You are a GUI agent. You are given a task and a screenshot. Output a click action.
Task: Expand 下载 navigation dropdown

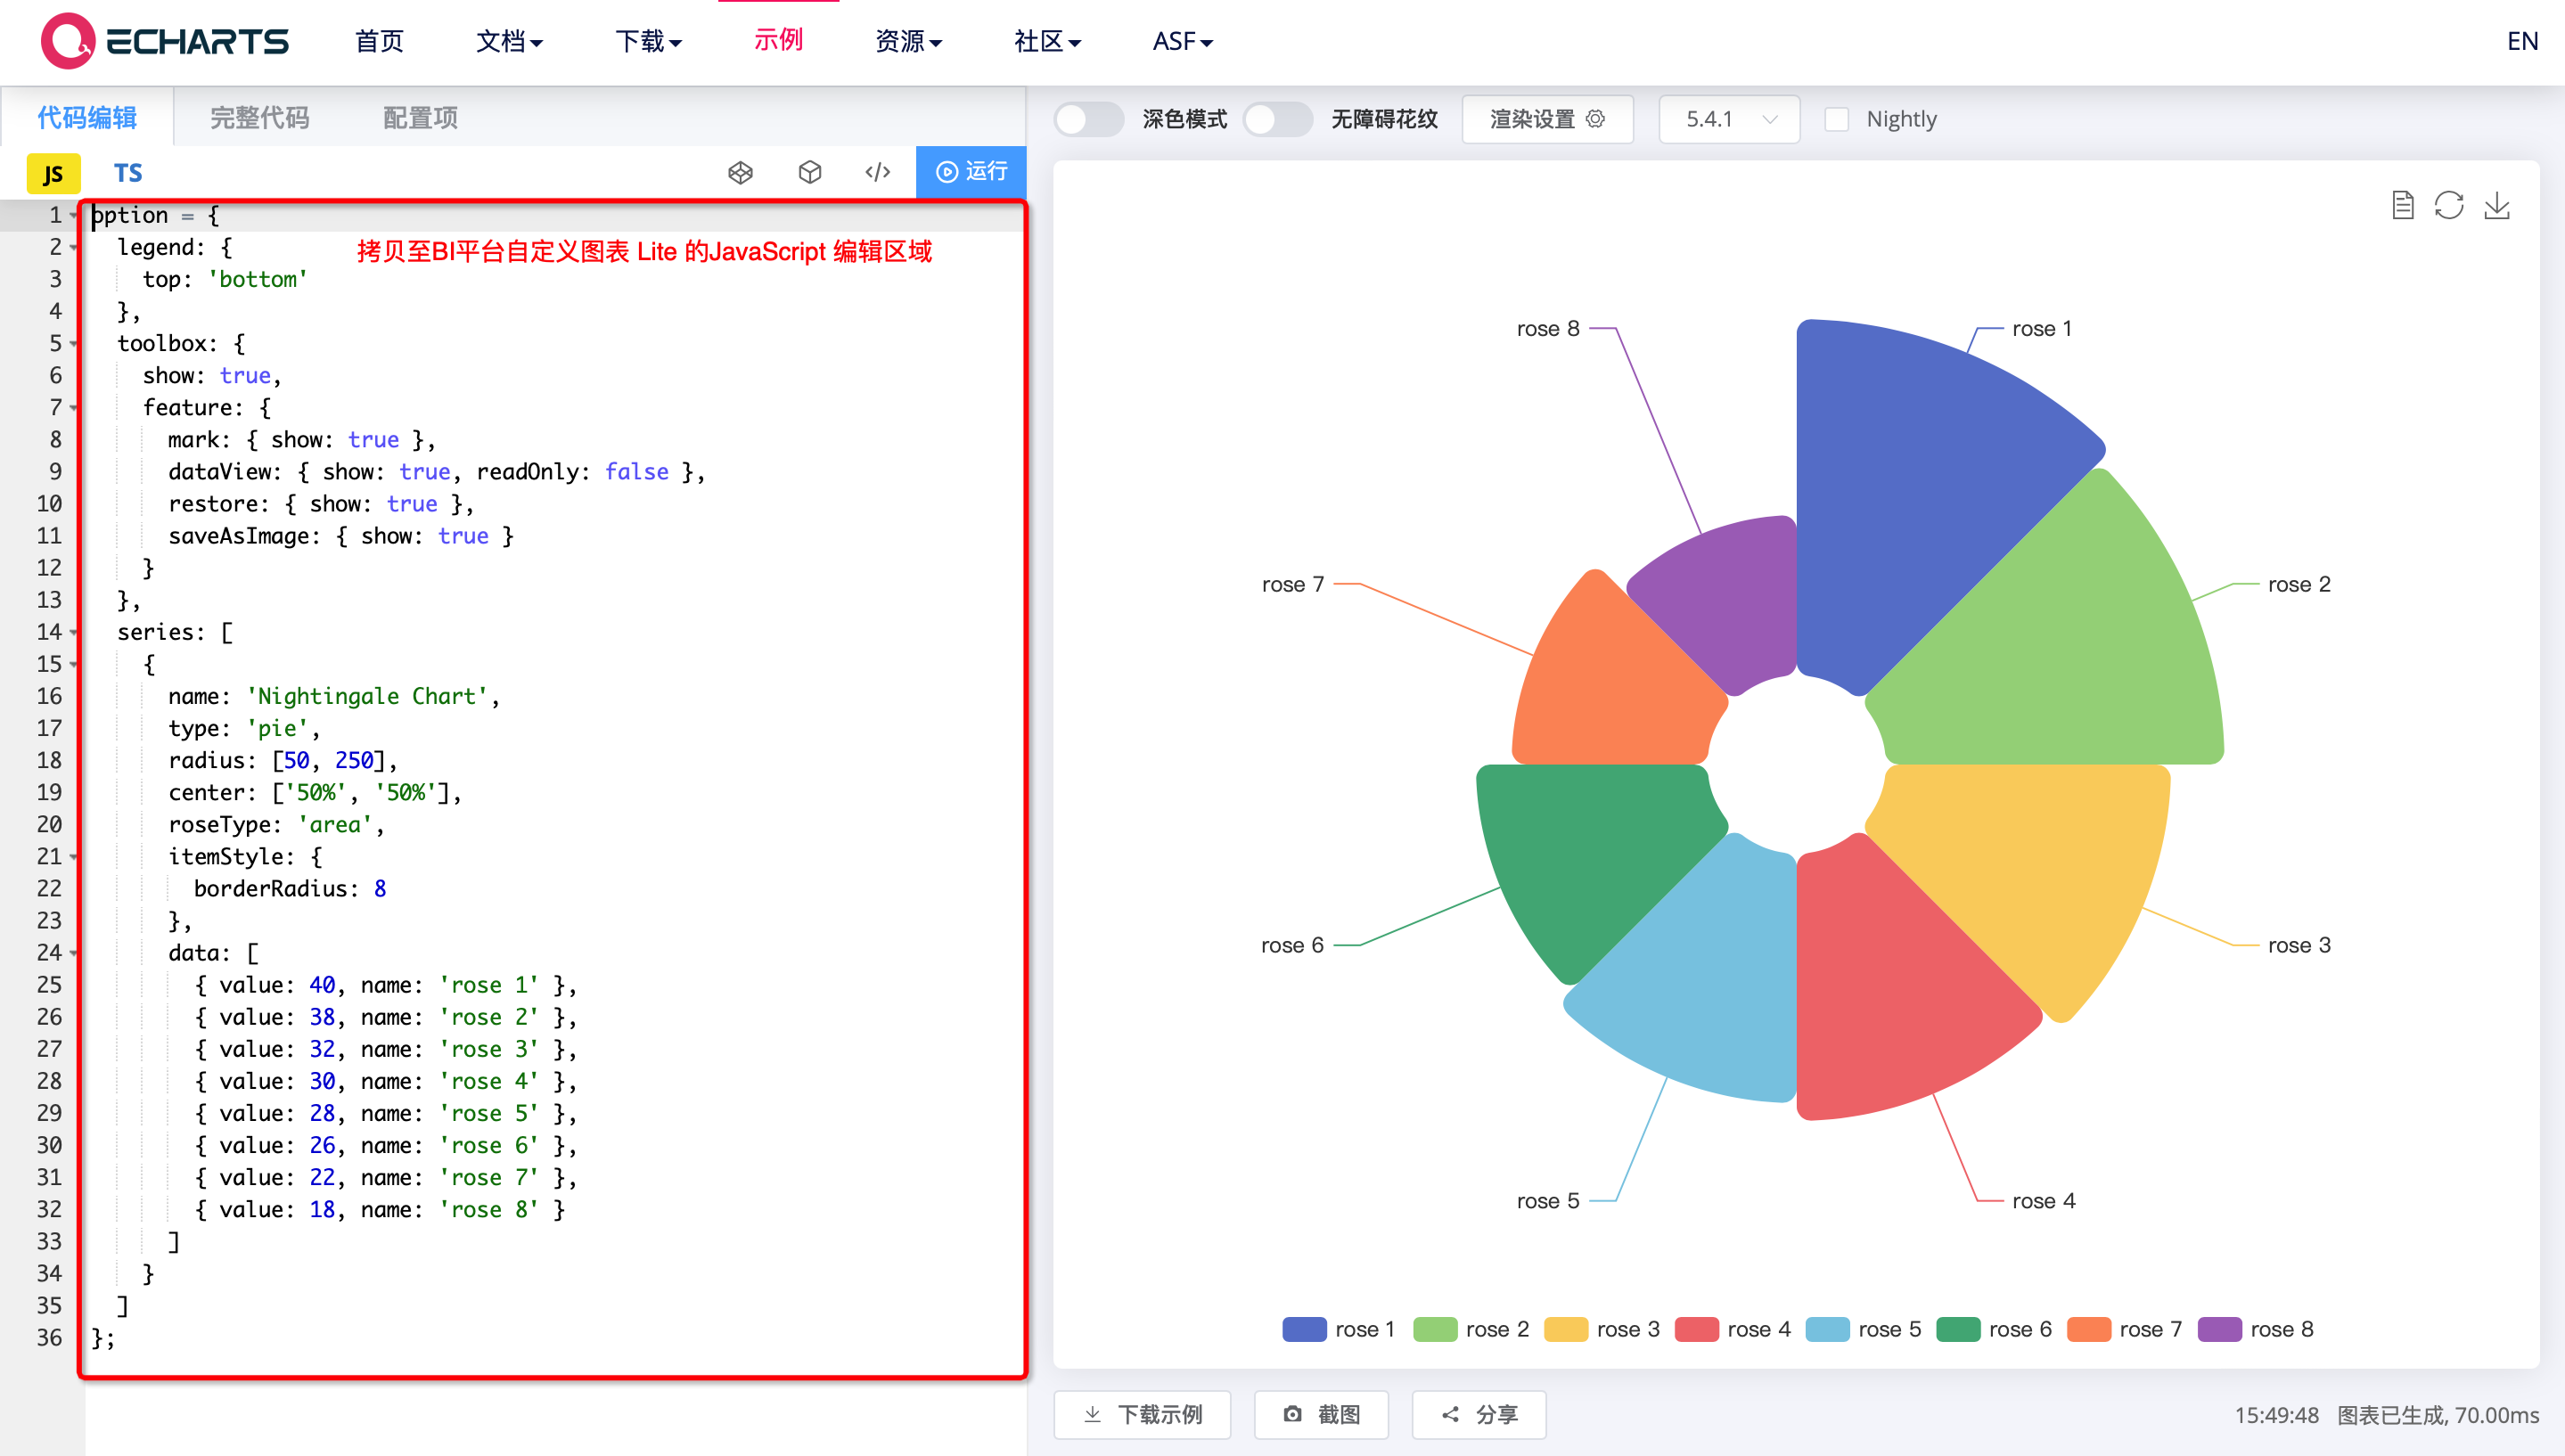(648, 41)
